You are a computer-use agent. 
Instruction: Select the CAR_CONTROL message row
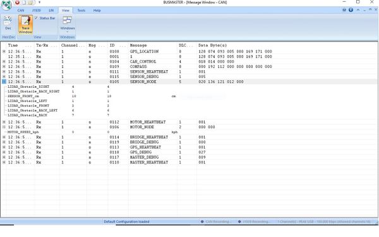pyautogui.click(x=188, y=62)
